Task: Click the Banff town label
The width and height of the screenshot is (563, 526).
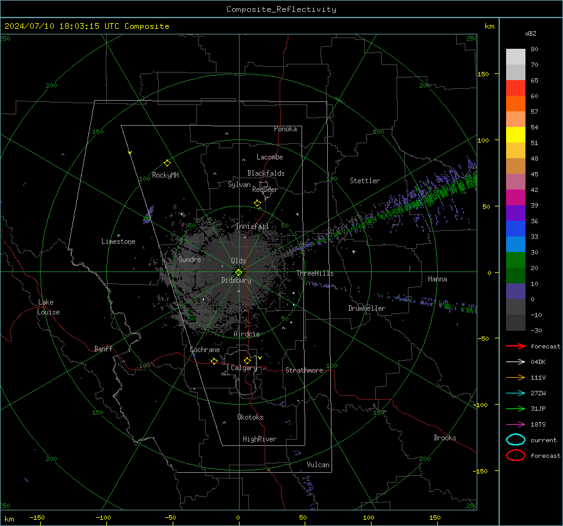Action: [x=103, y=348]
